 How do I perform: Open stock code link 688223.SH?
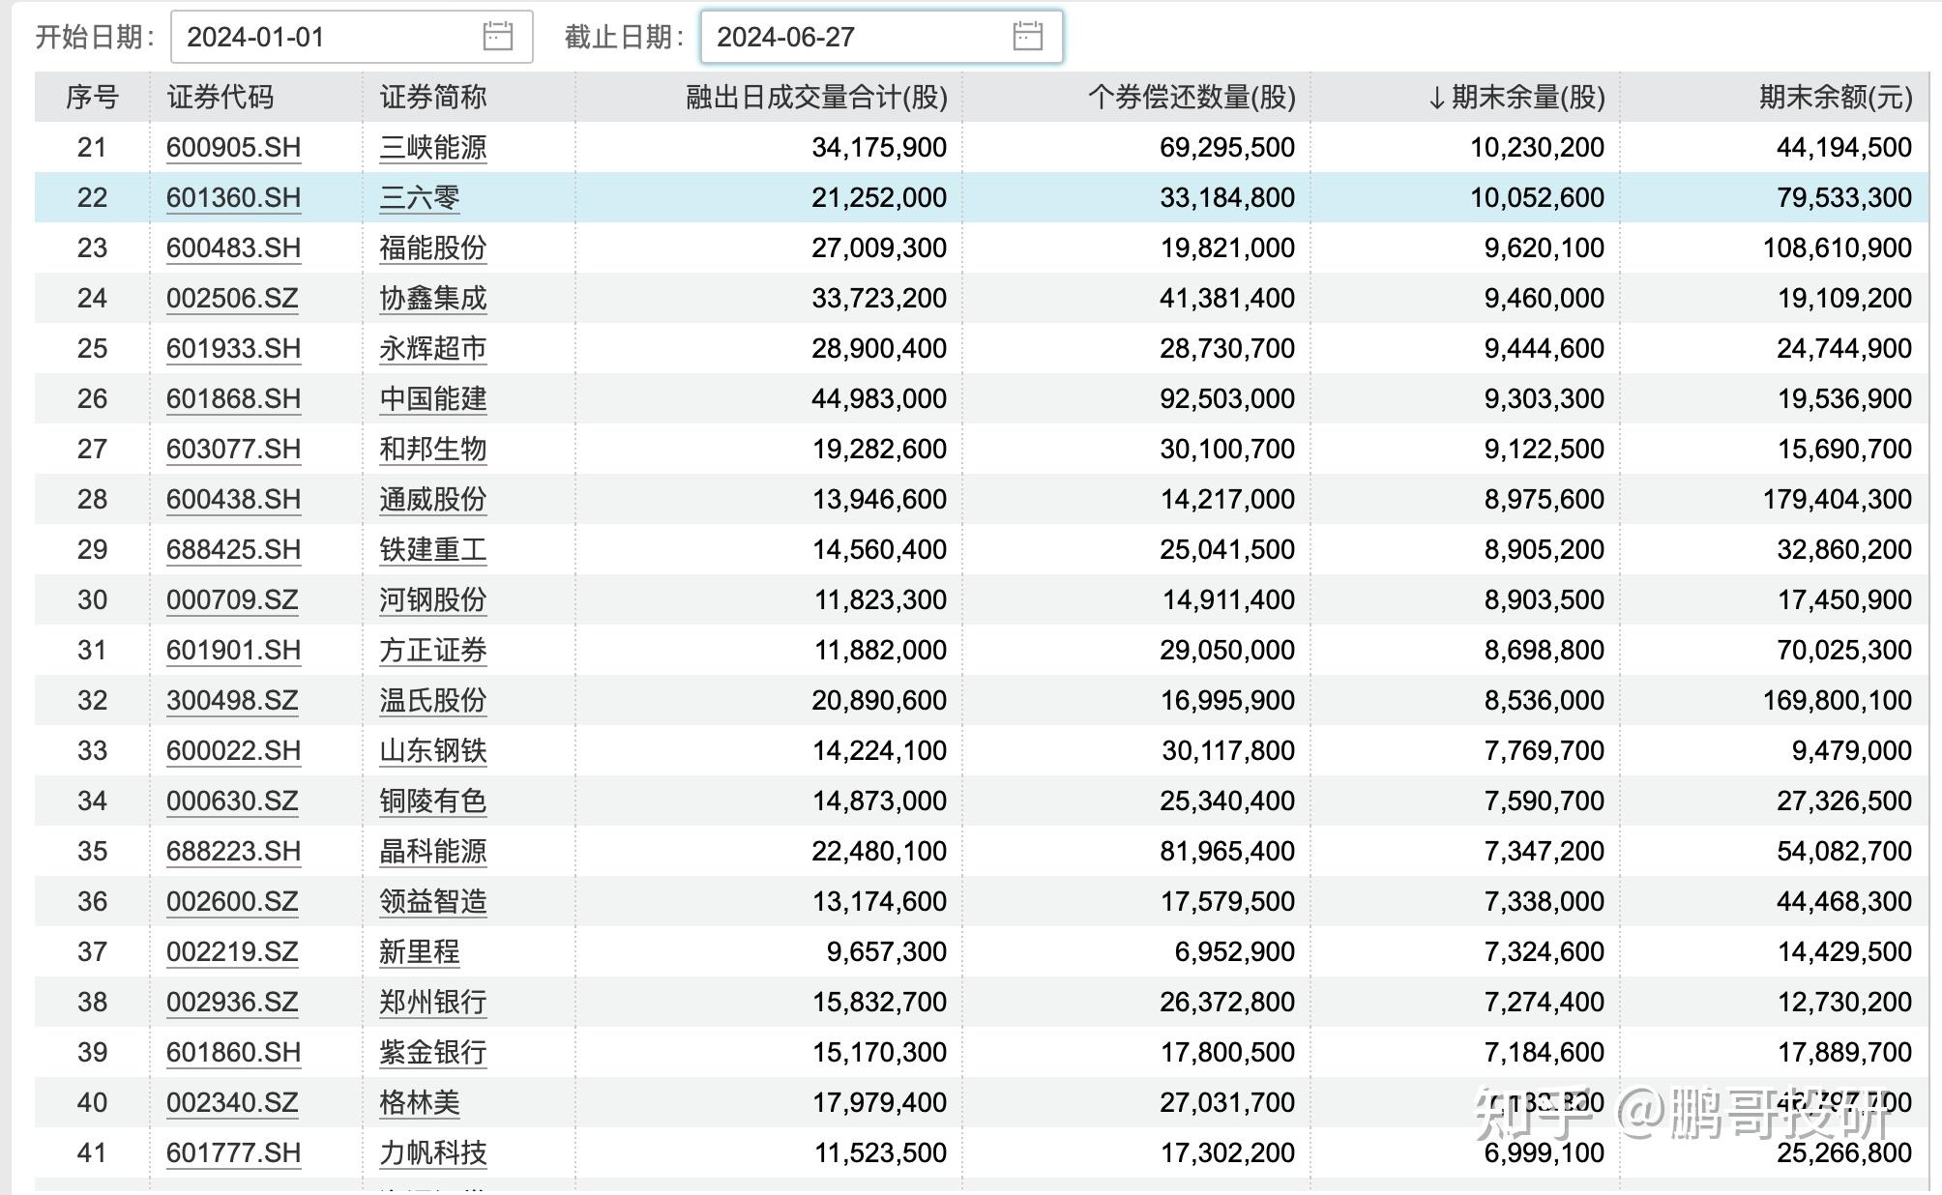coord(233,851)
